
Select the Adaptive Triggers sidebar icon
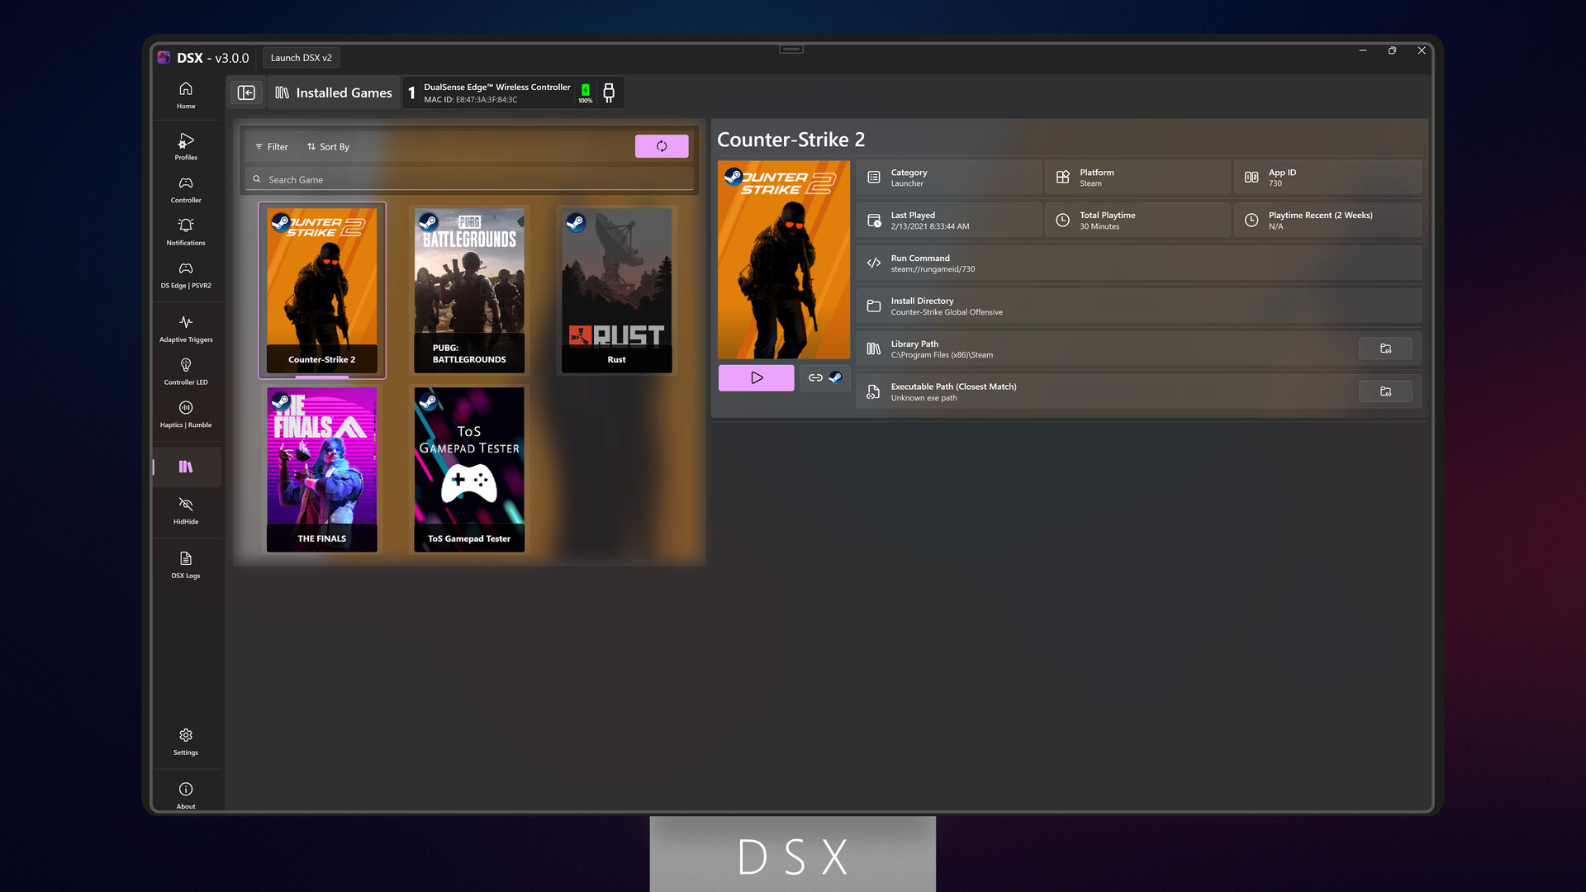point(185,327)
